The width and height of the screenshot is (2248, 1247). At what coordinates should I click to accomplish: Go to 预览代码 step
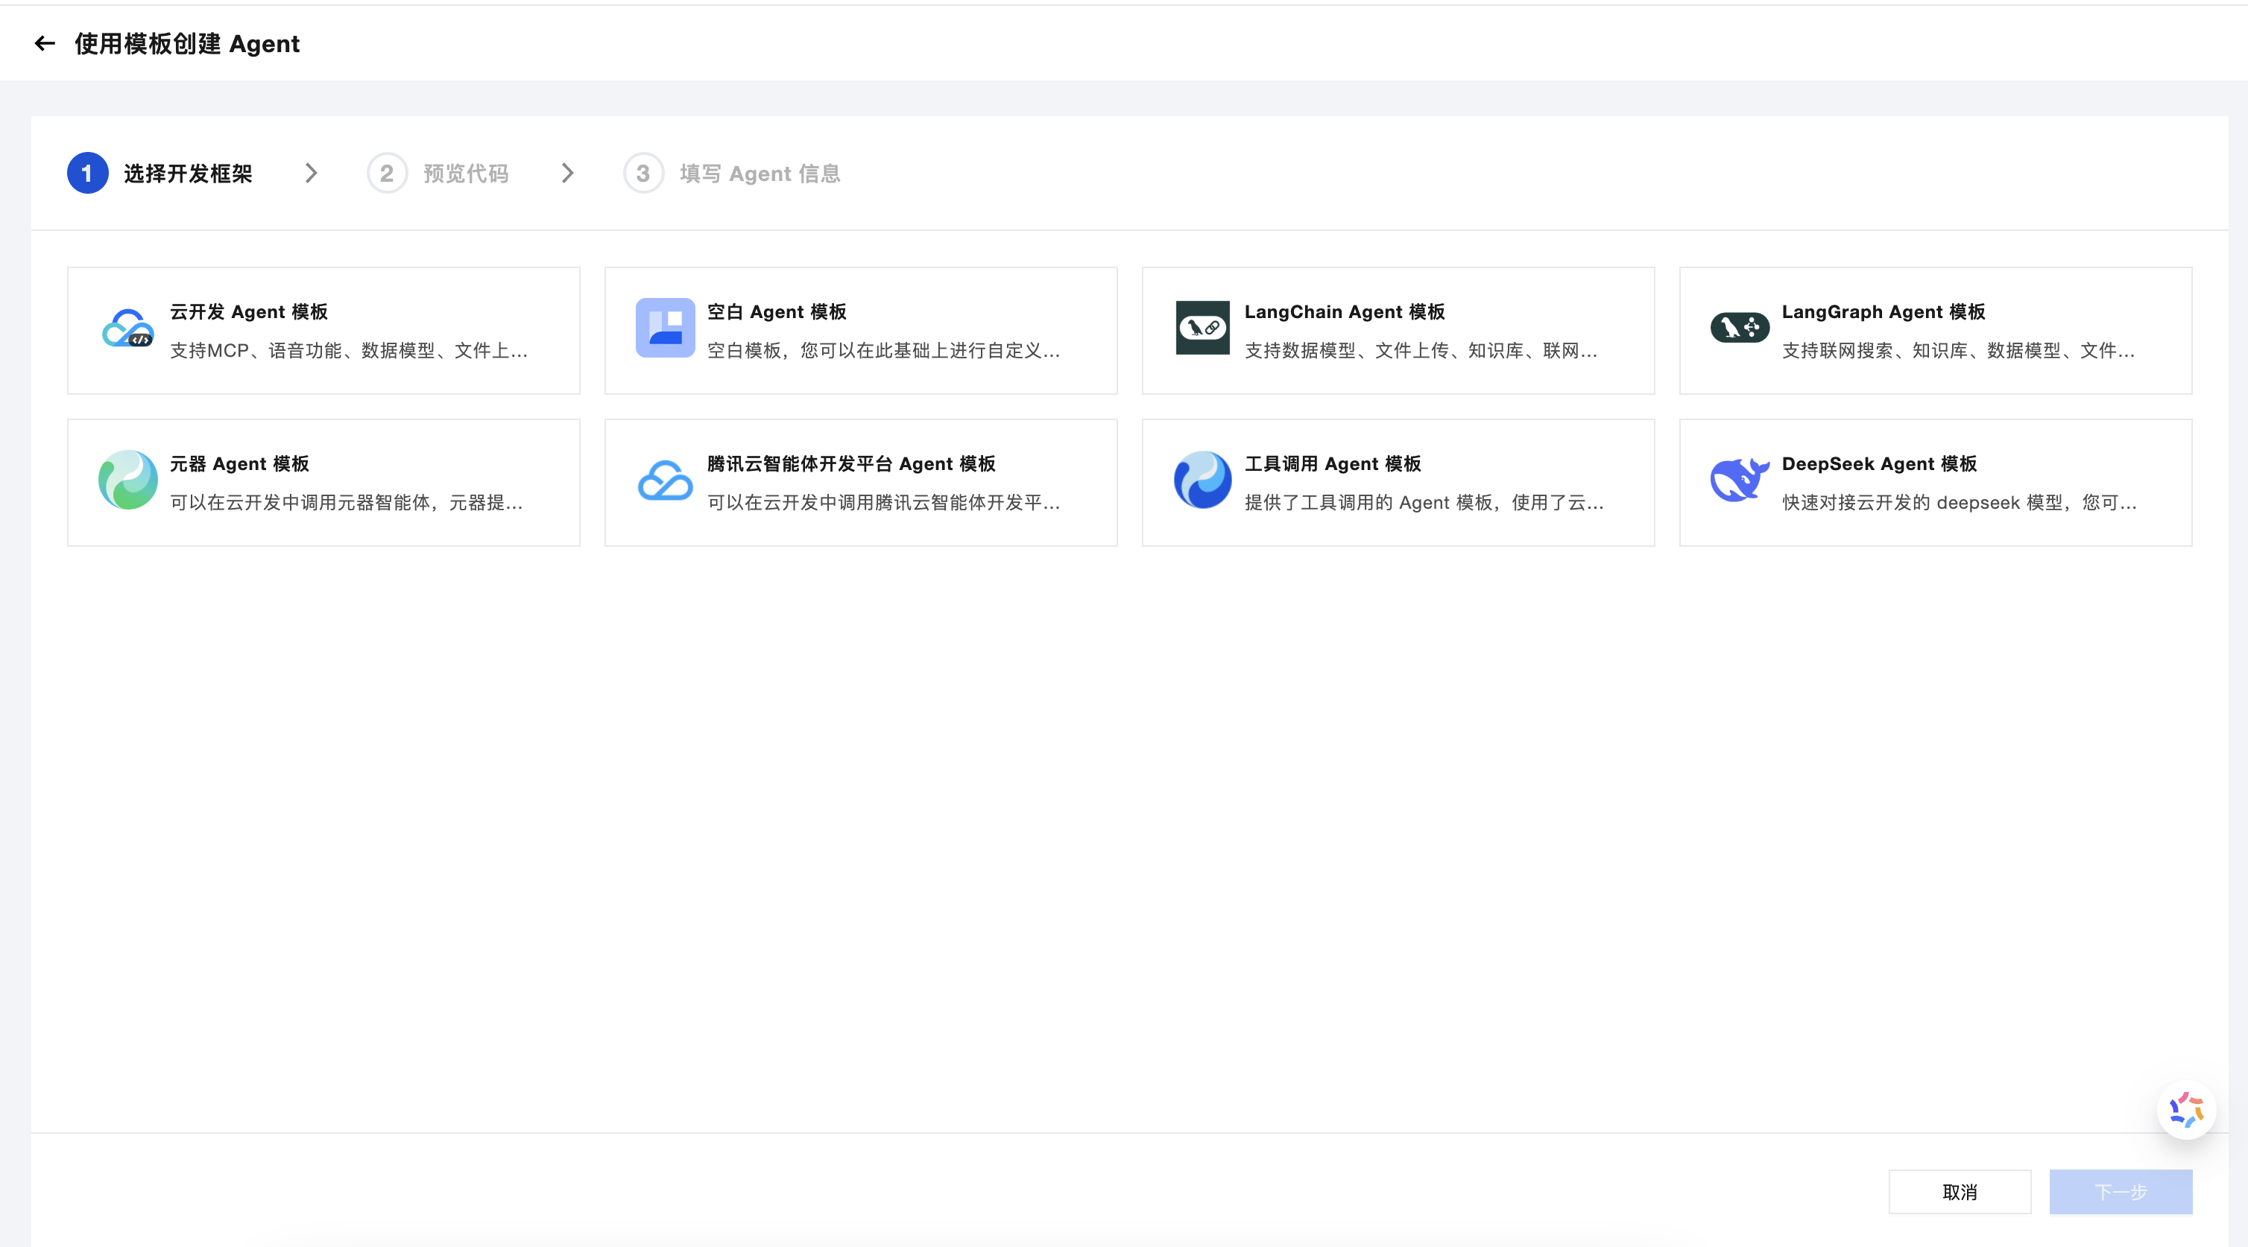(x=465, y=174)
